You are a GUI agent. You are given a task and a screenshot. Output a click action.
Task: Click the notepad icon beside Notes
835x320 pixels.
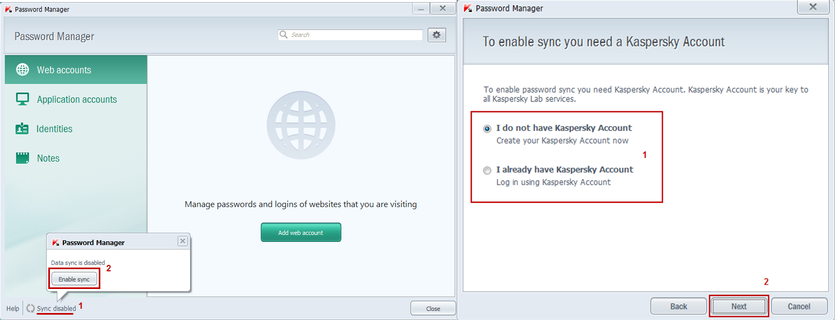coord(23,158)
